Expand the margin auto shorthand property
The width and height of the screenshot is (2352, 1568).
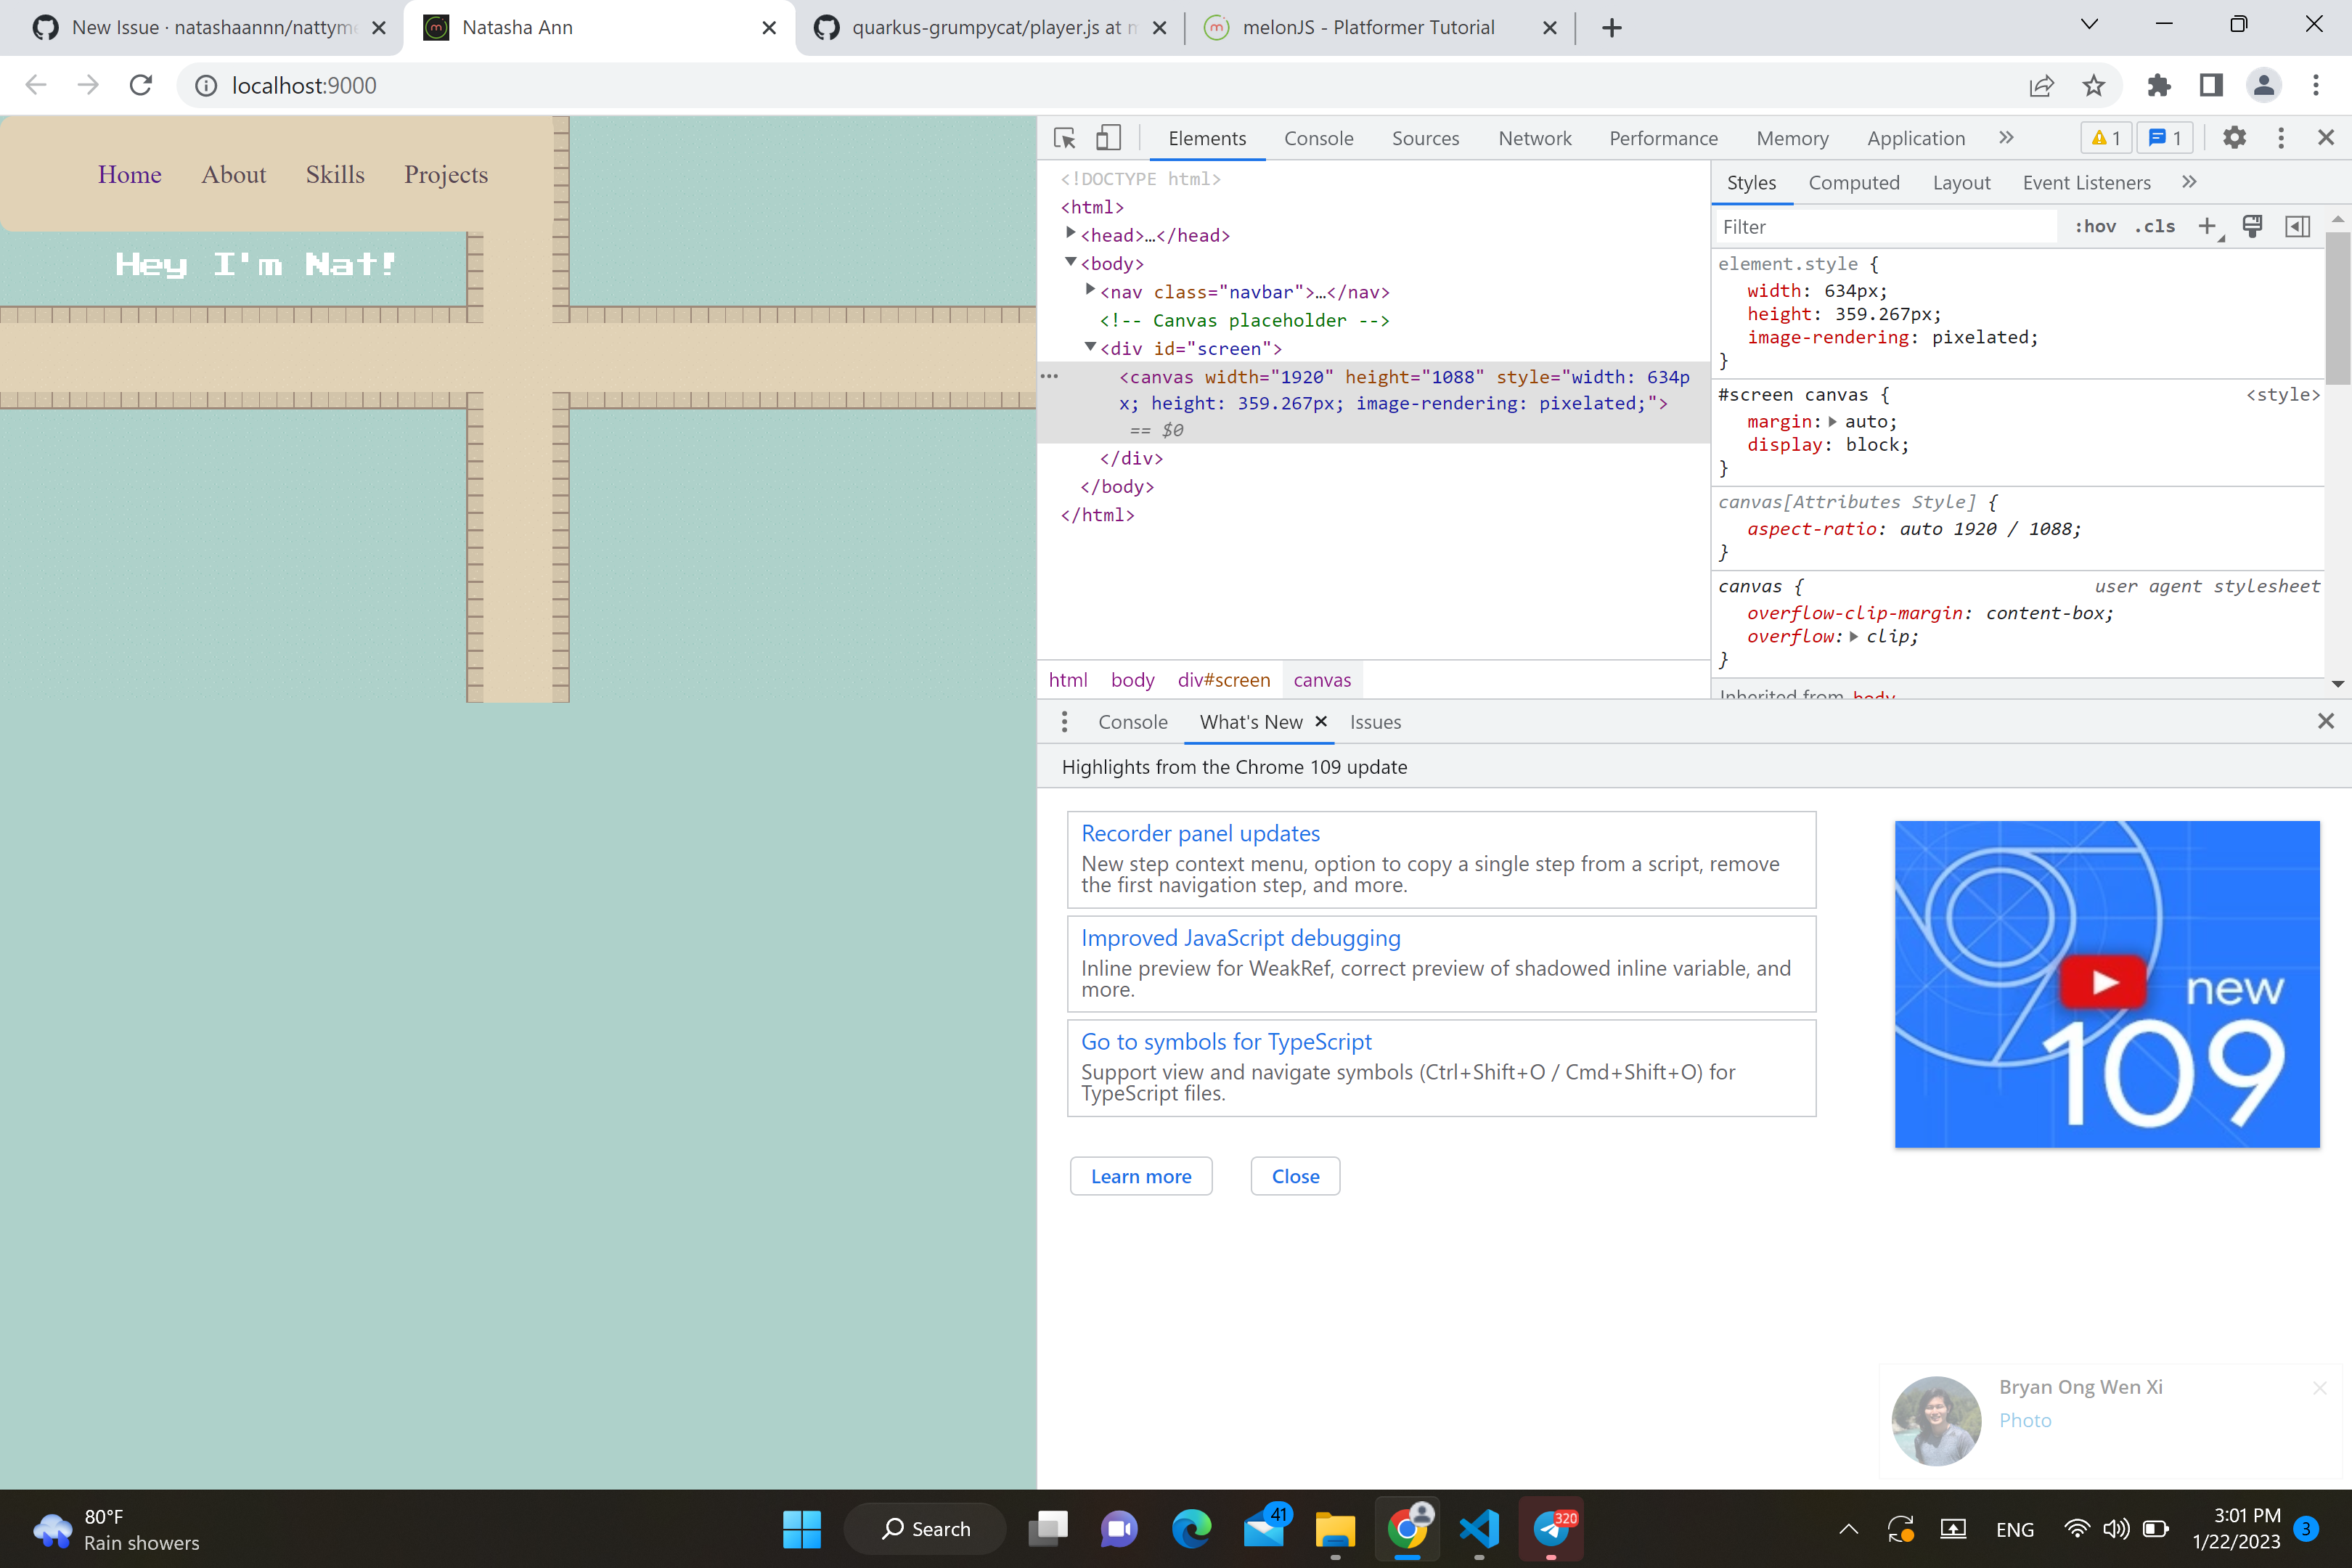pos(1833,422)
